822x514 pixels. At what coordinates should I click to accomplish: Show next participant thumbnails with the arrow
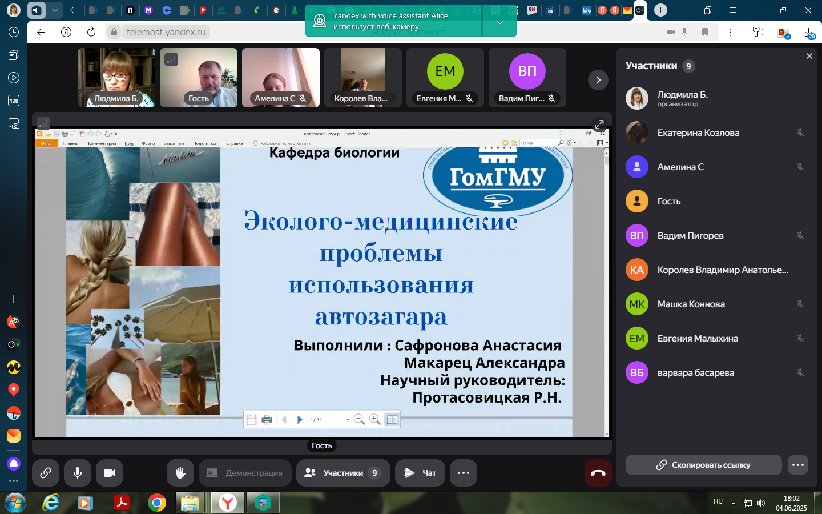coord(598,80)
